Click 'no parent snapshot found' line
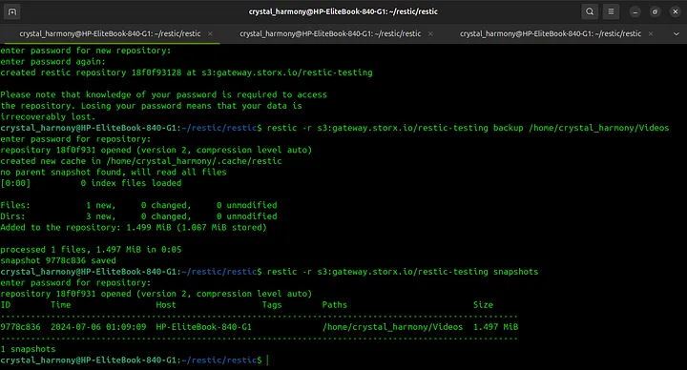The width and height of the screenshot is (687, 370). pos(114,172)
